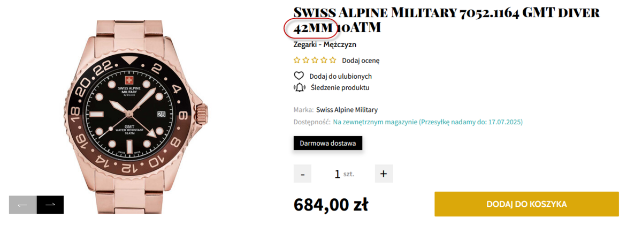This screenshot has height=240, width=642.
Task: Decrease quantity with minus button
Action: 302,174
